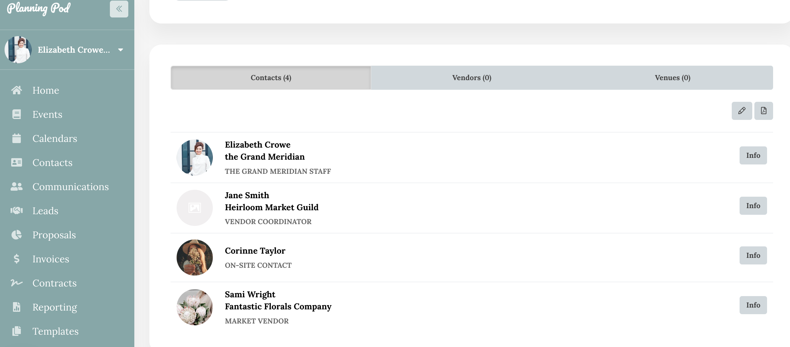Go to Leads in the sidebar

tap(45, 211)
